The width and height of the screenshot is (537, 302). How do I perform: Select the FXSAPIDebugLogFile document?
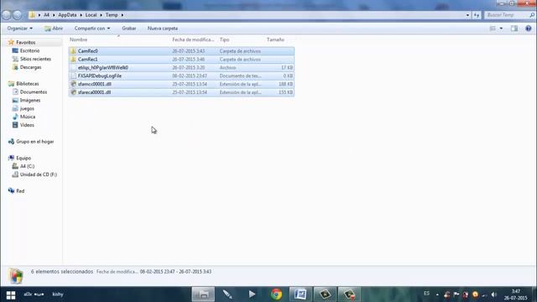pyautogui.click(x=181, y=75)
